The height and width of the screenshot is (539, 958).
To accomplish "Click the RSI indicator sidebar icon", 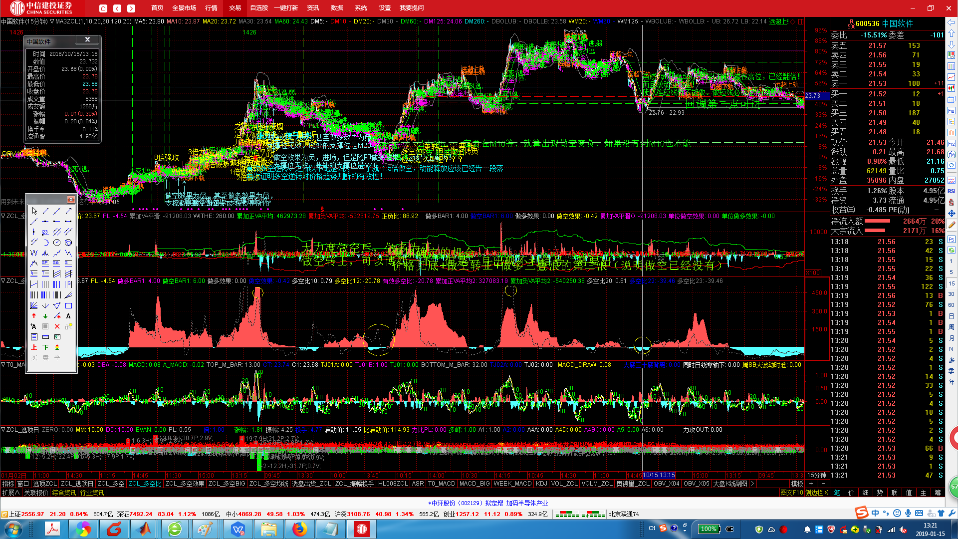I will point(952,191).
